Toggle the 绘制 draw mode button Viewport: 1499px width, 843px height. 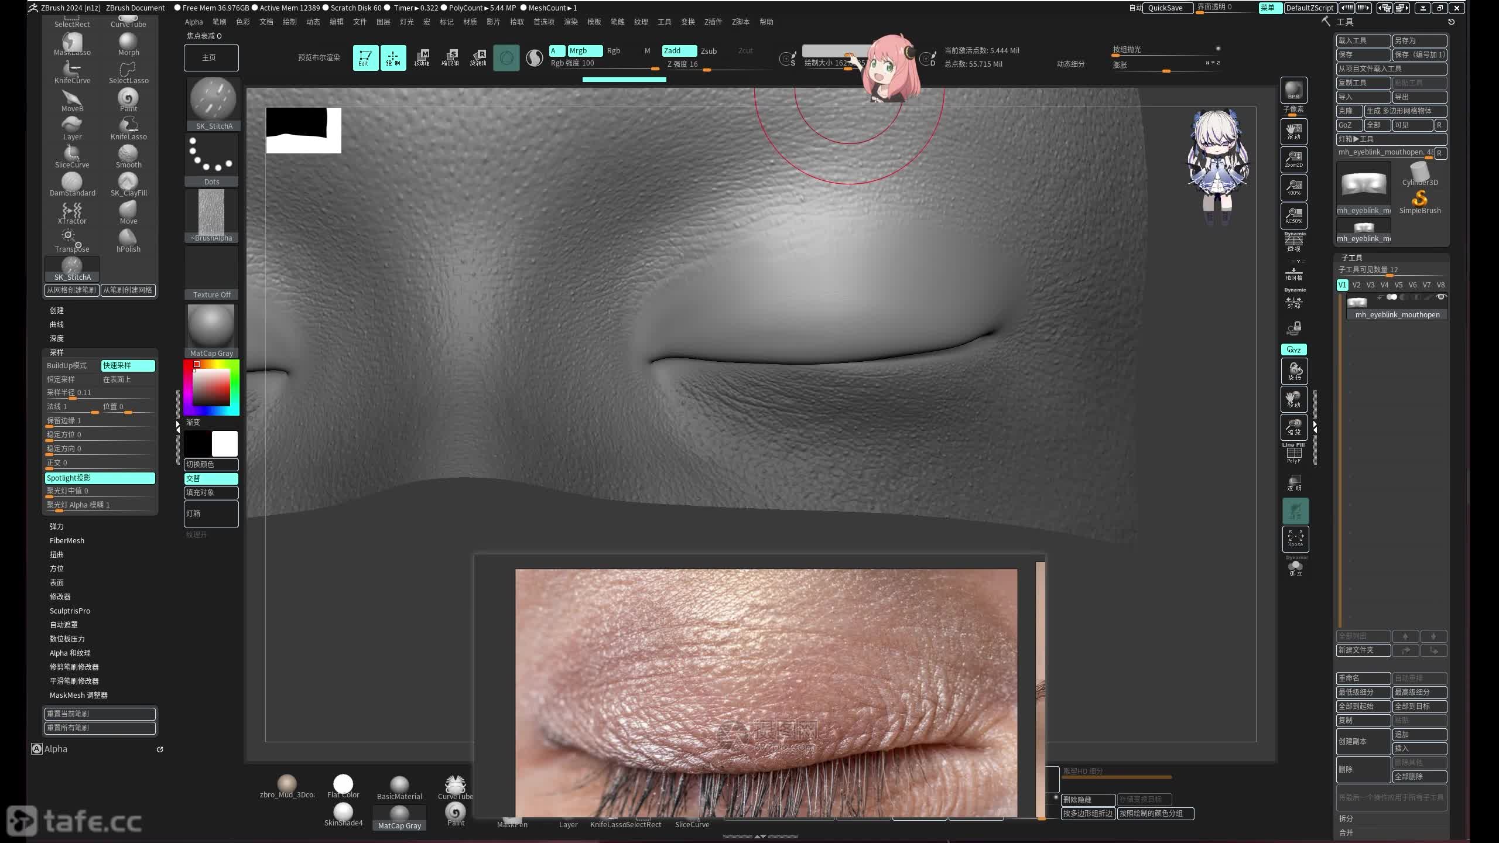(x=393, y=57)
